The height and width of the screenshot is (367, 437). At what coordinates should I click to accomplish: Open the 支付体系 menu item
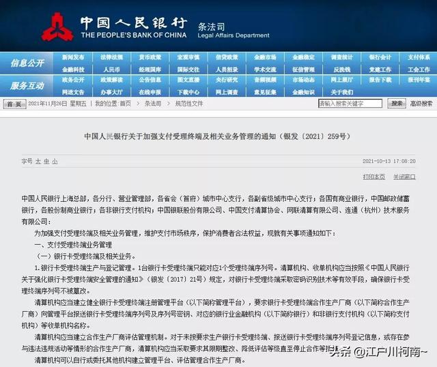(x=419, y=57)
